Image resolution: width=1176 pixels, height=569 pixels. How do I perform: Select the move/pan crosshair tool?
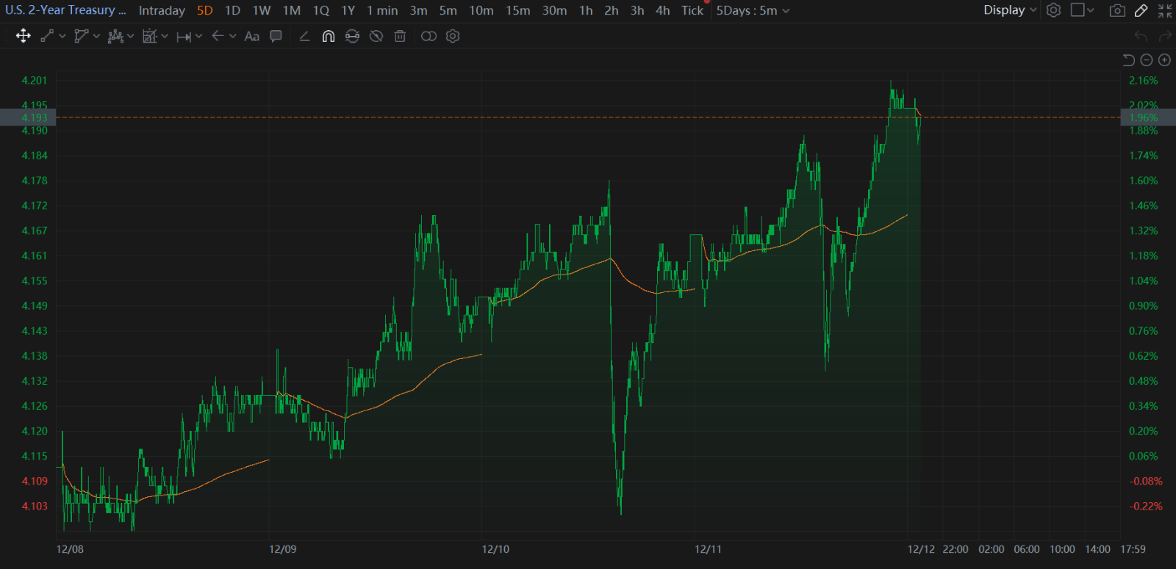coord(23,36)
